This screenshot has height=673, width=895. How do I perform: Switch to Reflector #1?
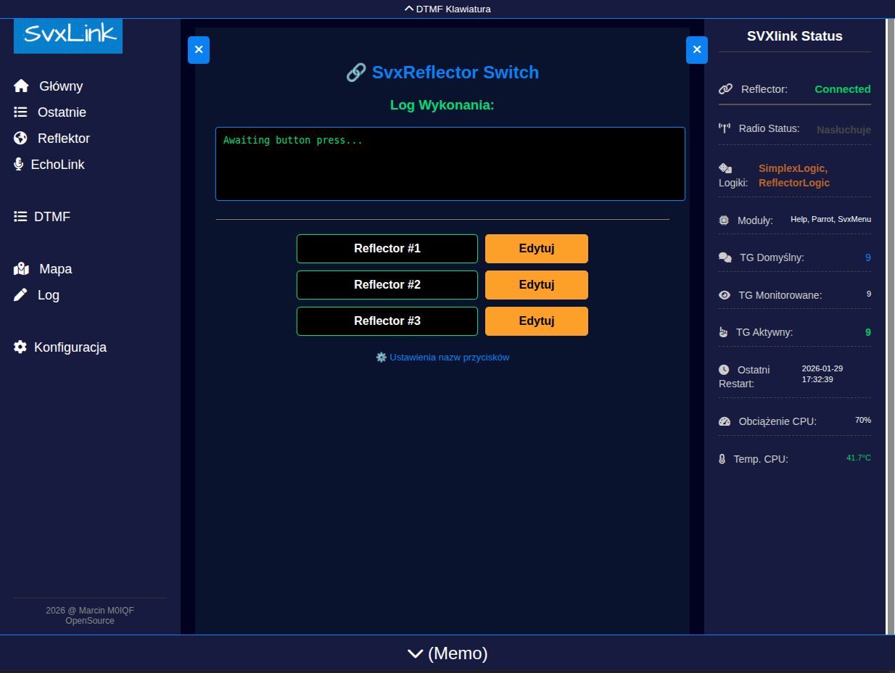[387, 249]
